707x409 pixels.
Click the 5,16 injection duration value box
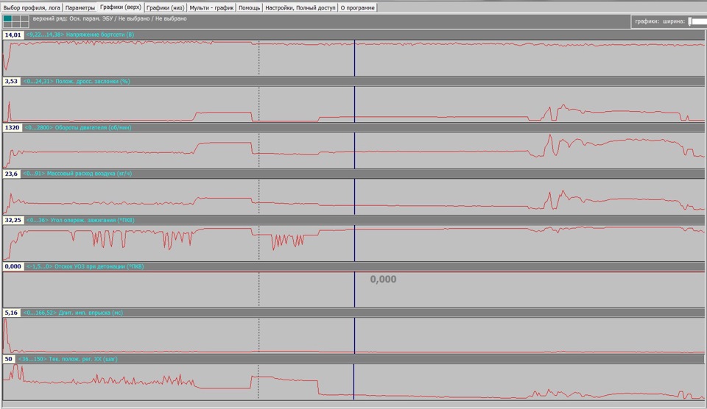pos(11,313)
